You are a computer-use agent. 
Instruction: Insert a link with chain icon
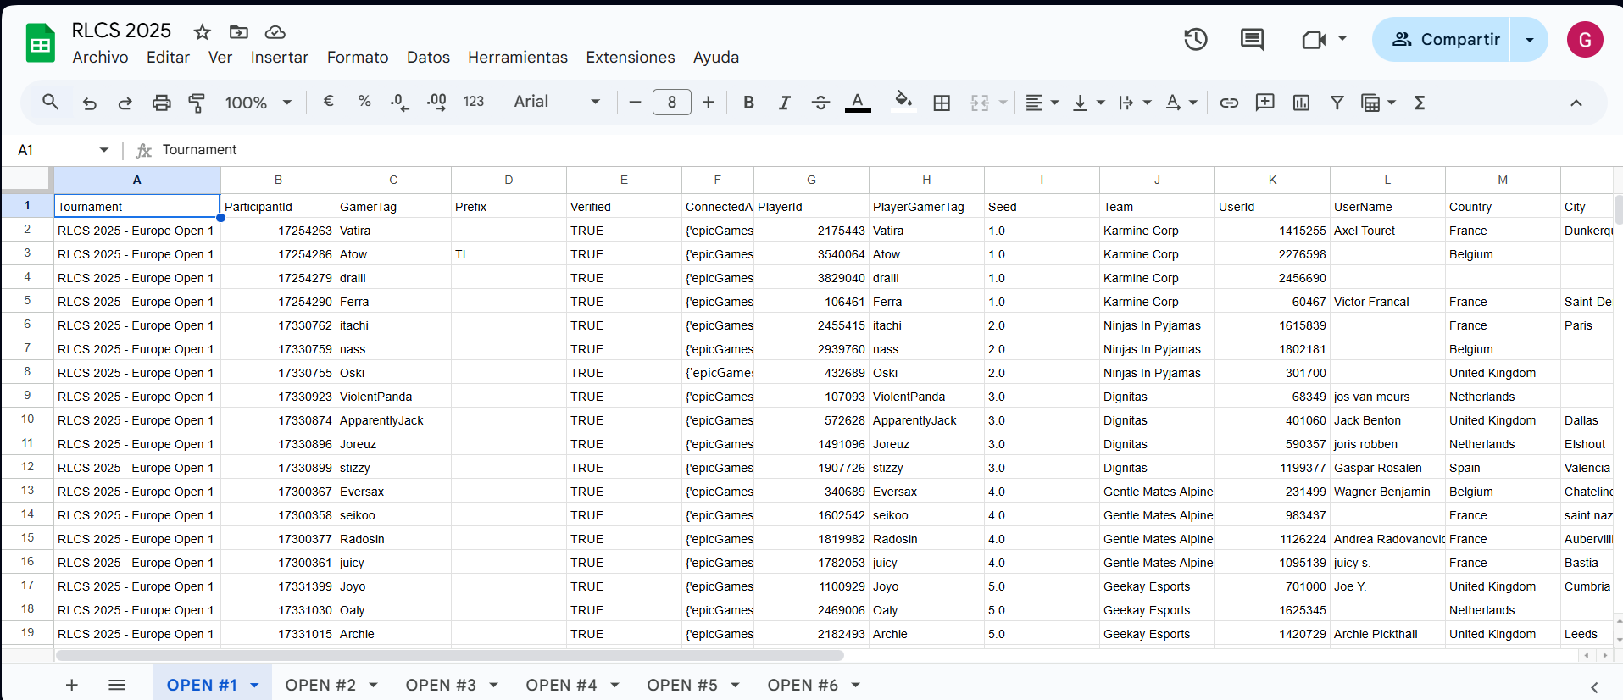(1229, 103)
